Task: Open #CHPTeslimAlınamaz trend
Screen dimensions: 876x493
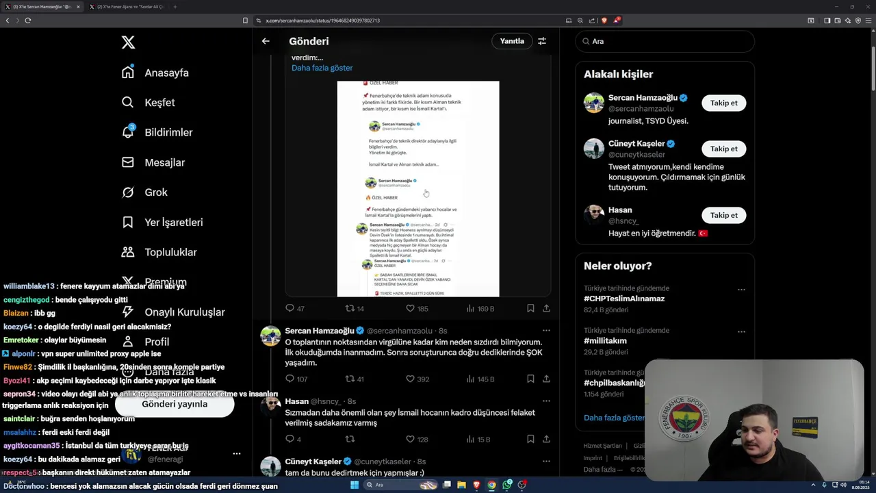Action: pyautogui.click(x=624, y=299)
